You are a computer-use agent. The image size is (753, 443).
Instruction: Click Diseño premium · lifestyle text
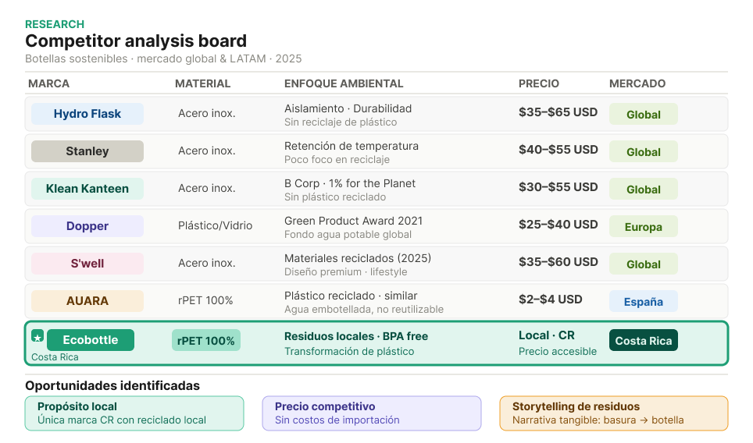click(x=346, y=272)
